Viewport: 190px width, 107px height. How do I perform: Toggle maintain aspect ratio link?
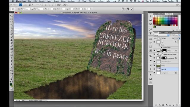55,9
